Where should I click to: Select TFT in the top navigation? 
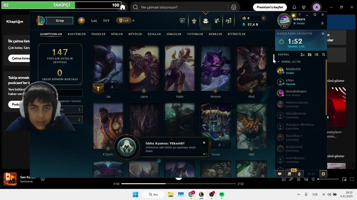[106, 21]
